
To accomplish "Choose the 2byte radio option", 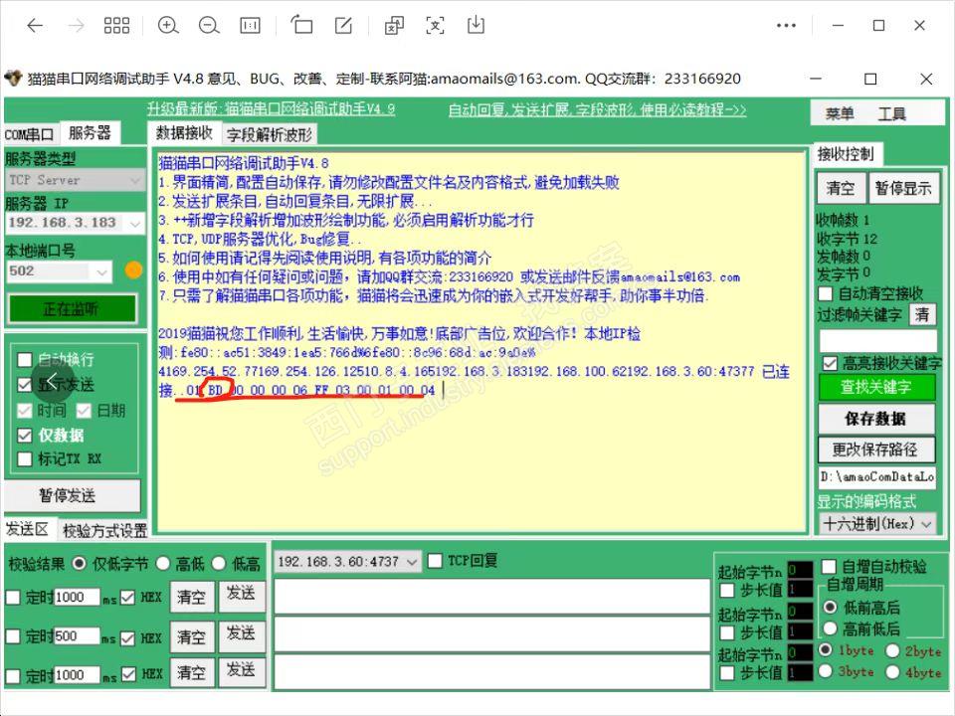I will coord(892,650).
